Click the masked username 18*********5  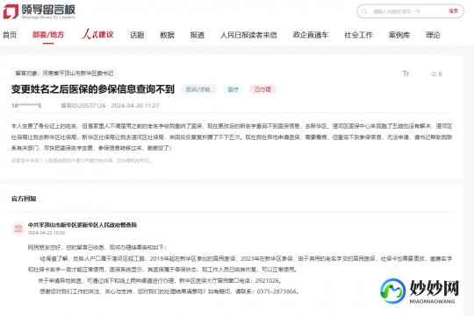click(26, 106)
